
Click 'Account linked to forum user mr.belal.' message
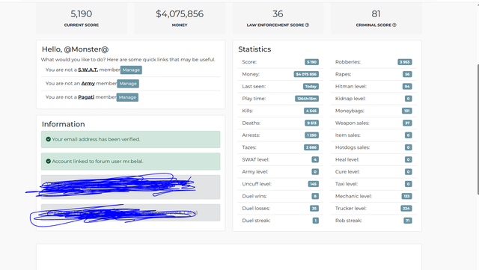pos(131,162)
